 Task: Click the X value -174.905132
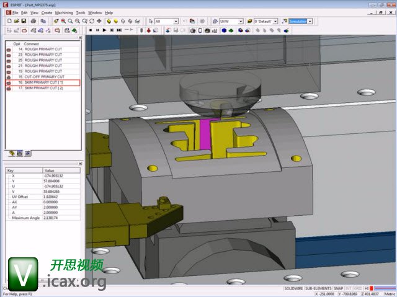pos(53,176)
